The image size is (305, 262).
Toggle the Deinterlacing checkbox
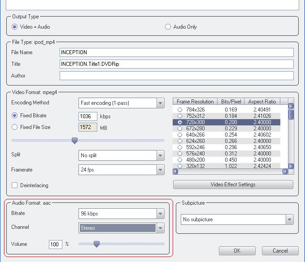point(15,185)
